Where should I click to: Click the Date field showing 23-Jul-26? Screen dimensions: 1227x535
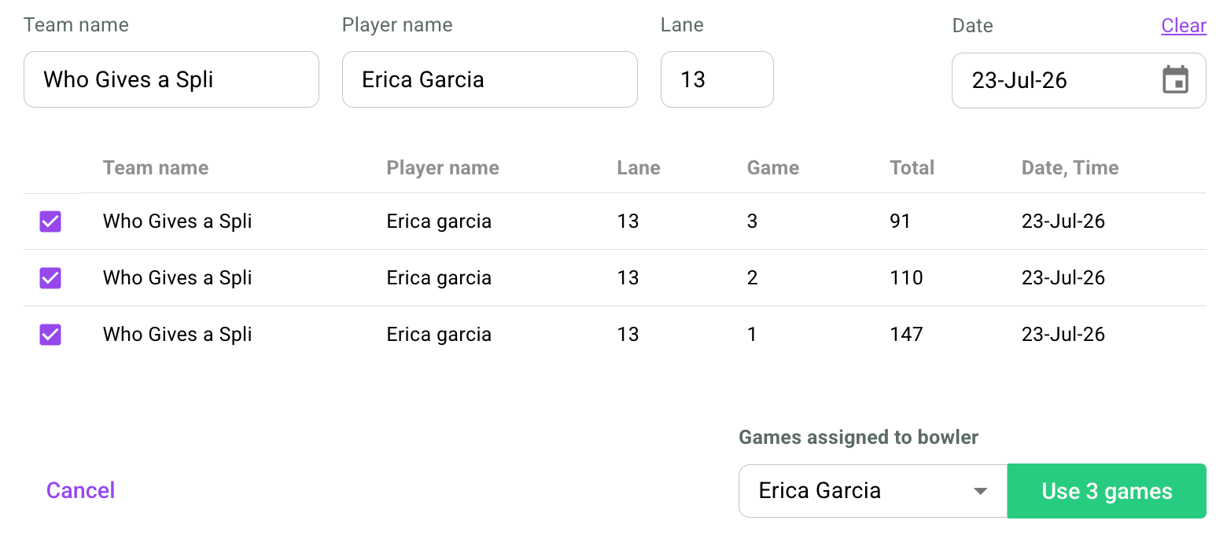pyautogui.click(x=1078, y=80)
